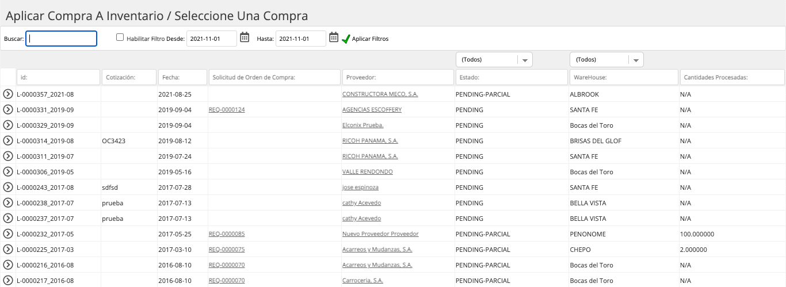Click arrow icon beside L-0000238_2017-07
This screenshot has height=287, width=786.
(x=8, y=202)
